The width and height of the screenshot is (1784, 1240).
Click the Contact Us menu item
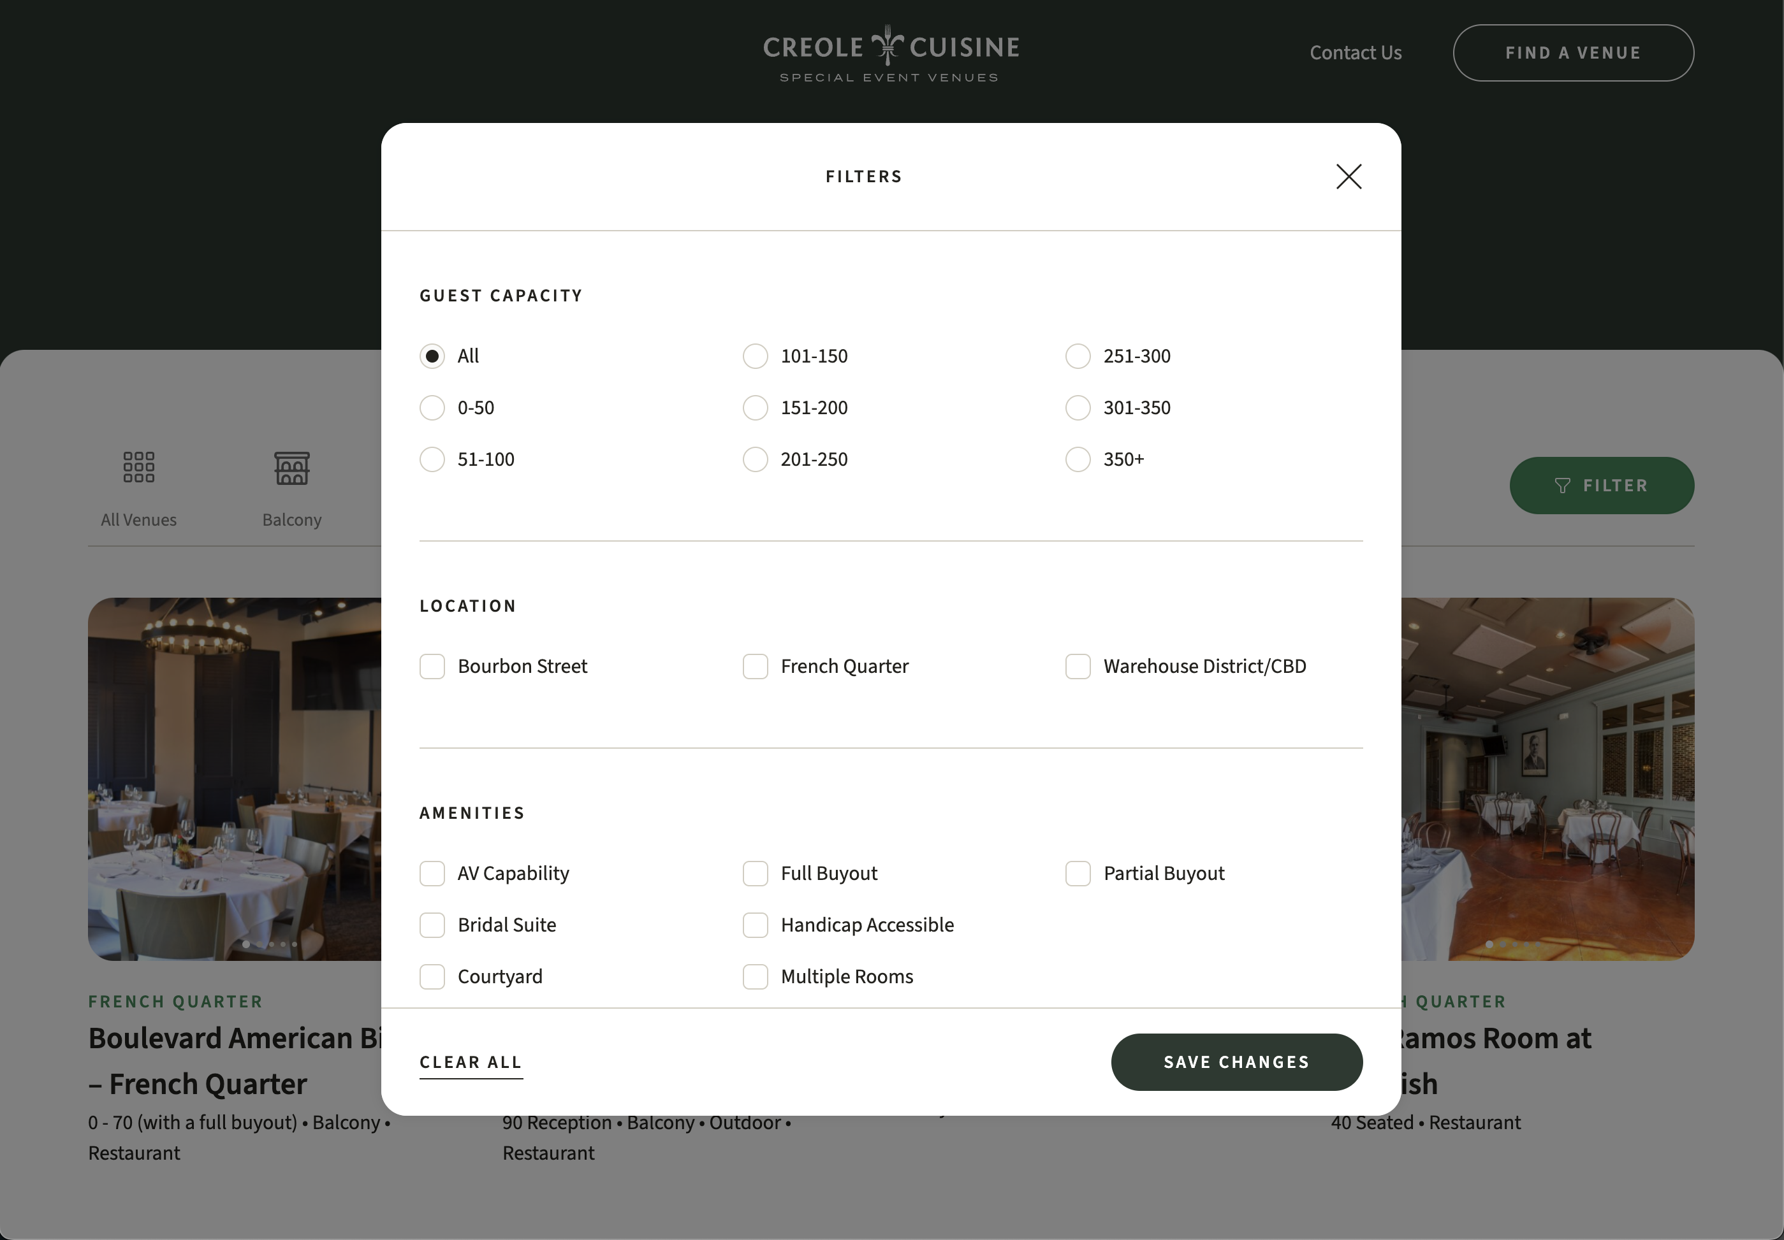tap(1356, 52)
